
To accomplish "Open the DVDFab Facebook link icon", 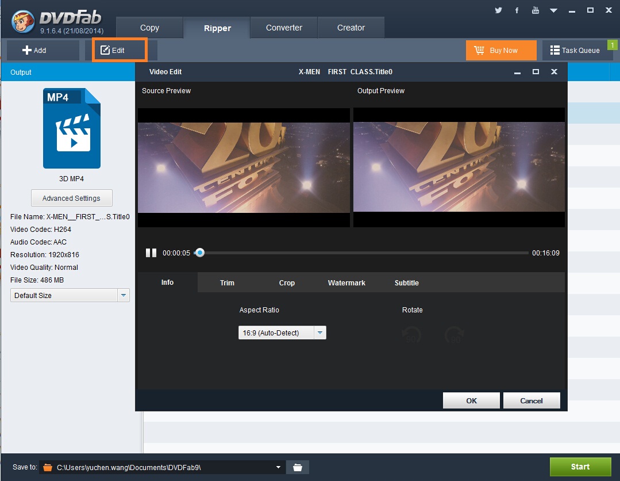I will (517, 10).
